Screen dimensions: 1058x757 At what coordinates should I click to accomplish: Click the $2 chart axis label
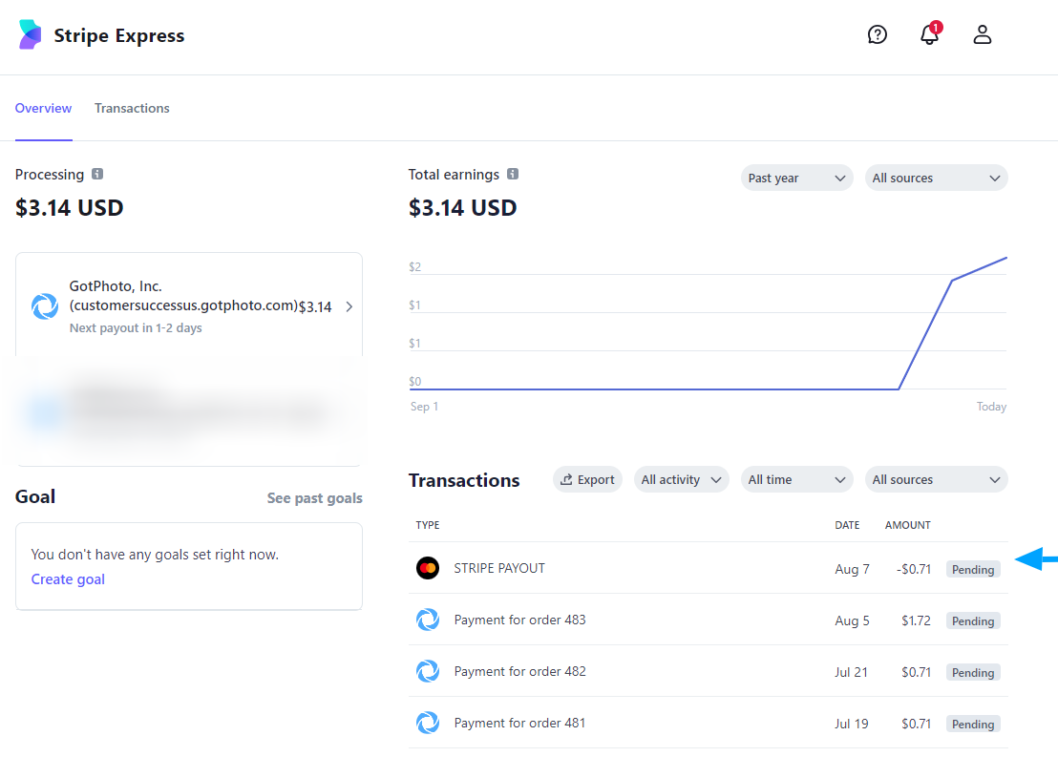coord(415,266)
